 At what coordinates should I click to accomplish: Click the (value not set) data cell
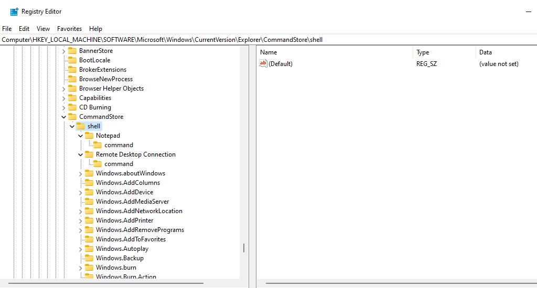(499, 63)
